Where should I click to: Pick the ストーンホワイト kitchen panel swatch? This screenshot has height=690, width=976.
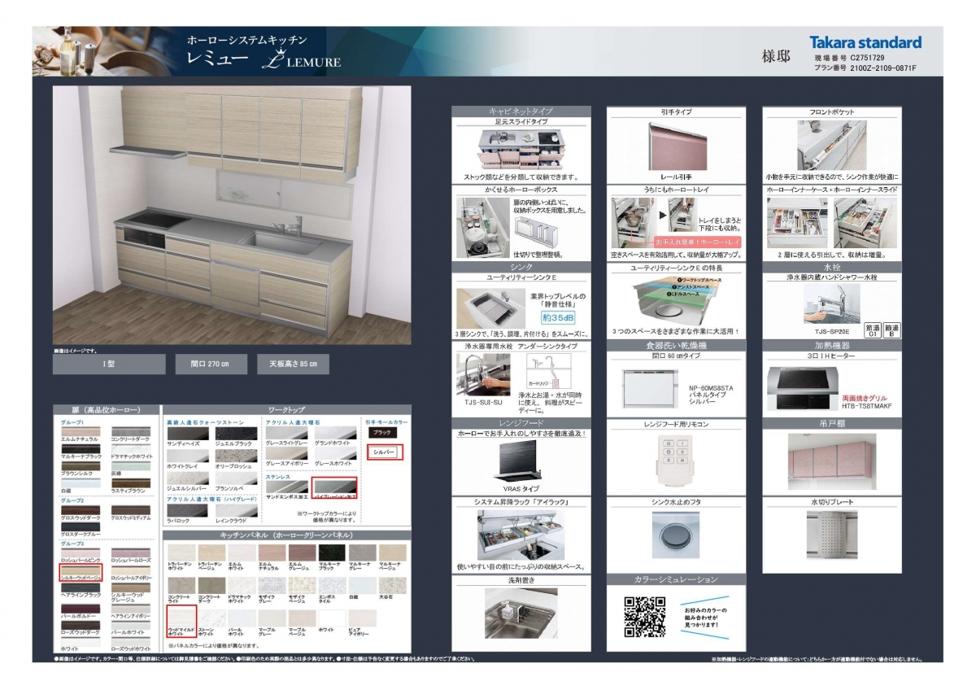211,618
